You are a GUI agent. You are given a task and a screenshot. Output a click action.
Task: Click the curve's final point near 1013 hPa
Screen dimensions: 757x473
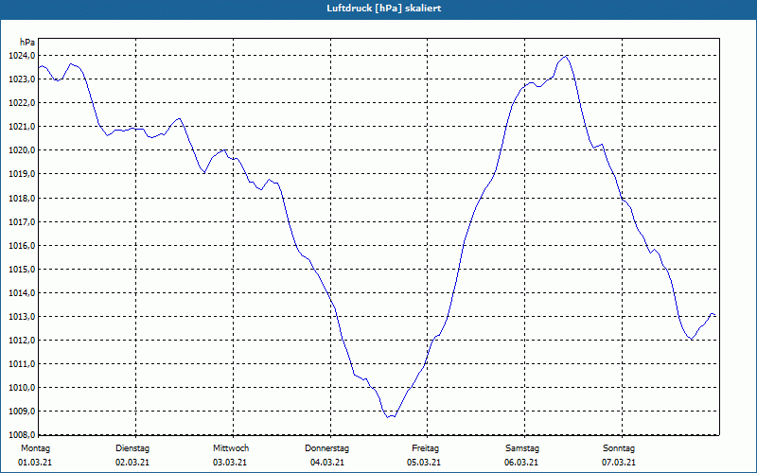[715, 316]
